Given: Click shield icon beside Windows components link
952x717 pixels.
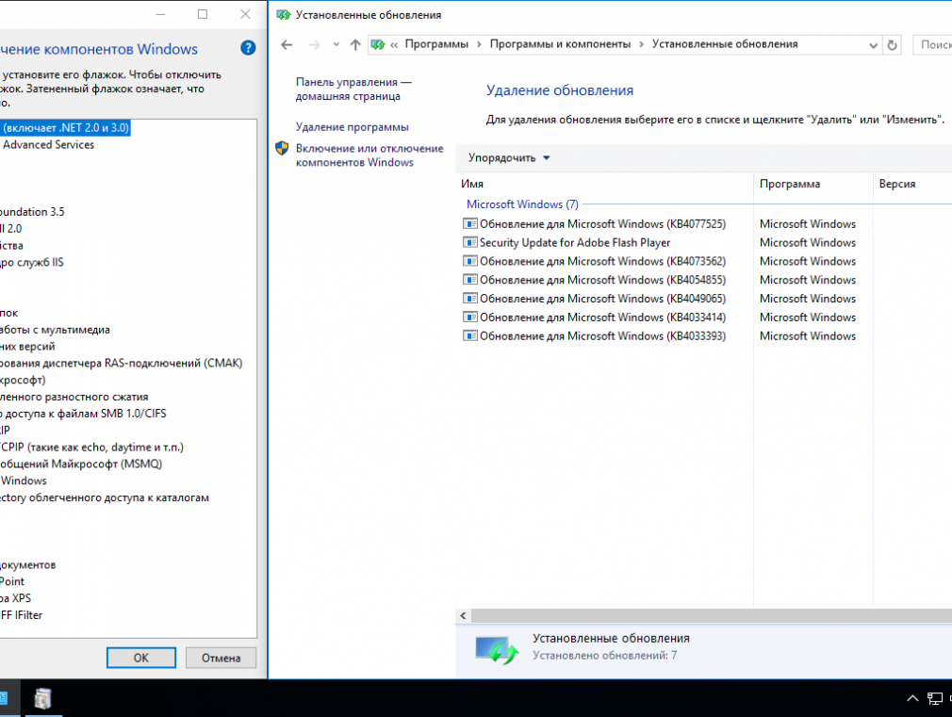Looking at the screenshot, I should point(282,148).
